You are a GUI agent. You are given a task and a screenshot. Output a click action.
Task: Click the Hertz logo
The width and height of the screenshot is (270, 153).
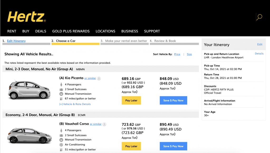pos(27,17)
